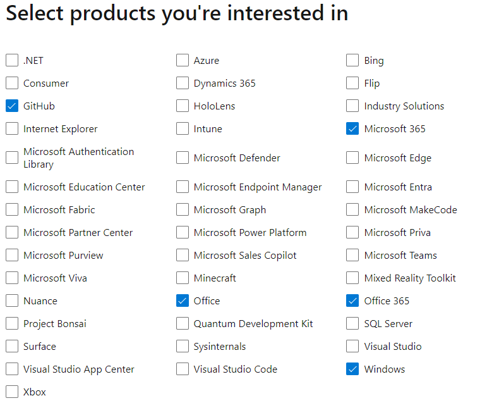Select Mixed Reality Toolkit checkbox
The height and width of the screenshot is (403, 499).
pyautogui.click(x=352, y=278)
